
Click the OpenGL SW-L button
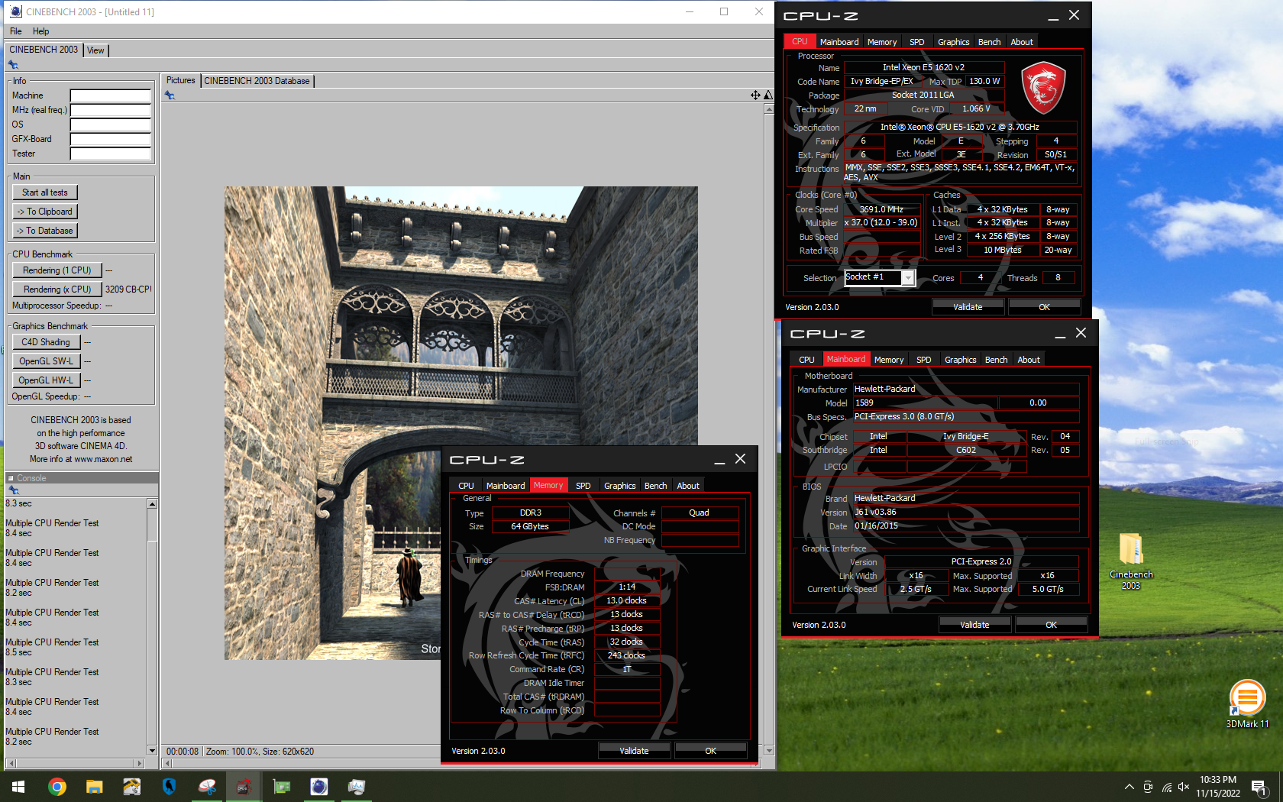coord(47,361)
